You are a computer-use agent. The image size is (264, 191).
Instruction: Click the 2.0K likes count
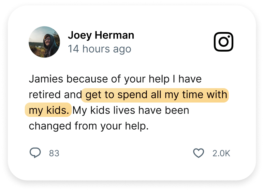[221, 153]
